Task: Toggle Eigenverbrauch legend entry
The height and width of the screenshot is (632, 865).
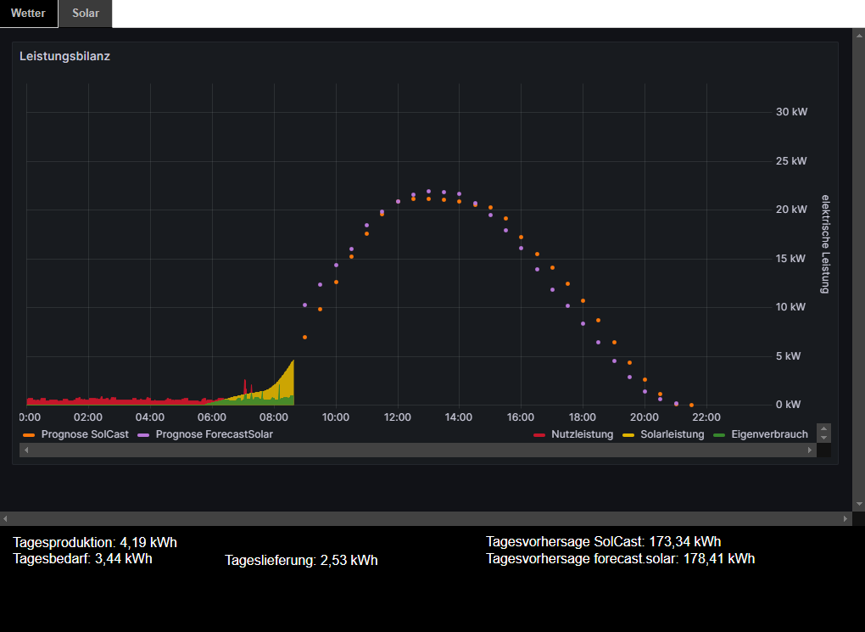Action: (769, 434)
